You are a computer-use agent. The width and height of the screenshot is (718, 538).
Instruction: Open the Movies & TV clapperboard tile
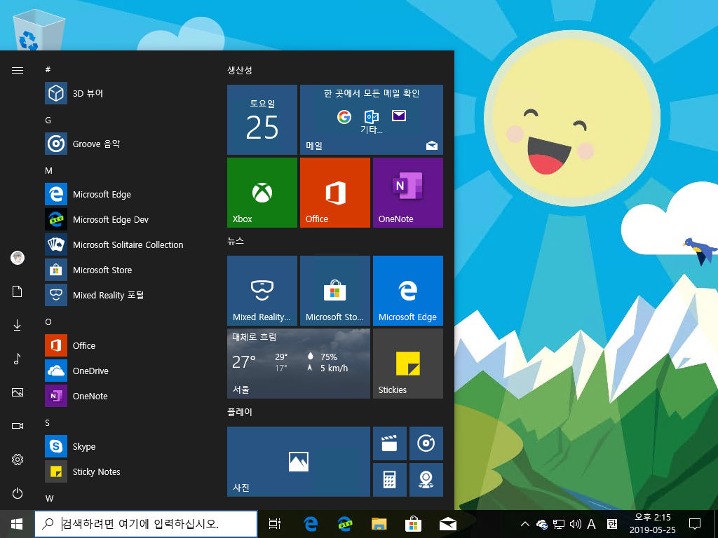390,443
